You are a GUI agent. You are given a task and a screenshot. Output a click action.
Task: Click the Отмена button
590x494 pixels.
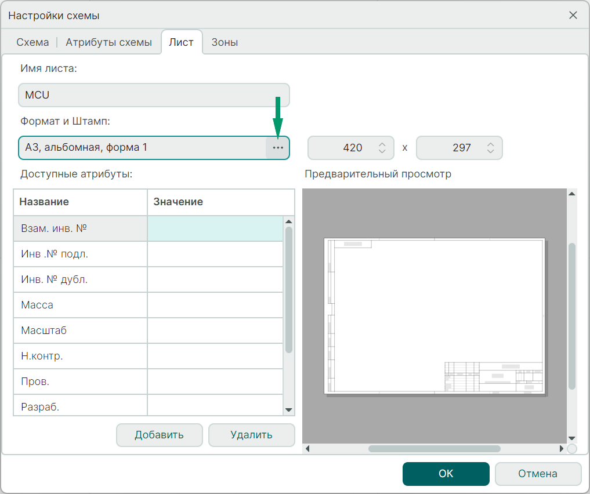tap(538, 474)
